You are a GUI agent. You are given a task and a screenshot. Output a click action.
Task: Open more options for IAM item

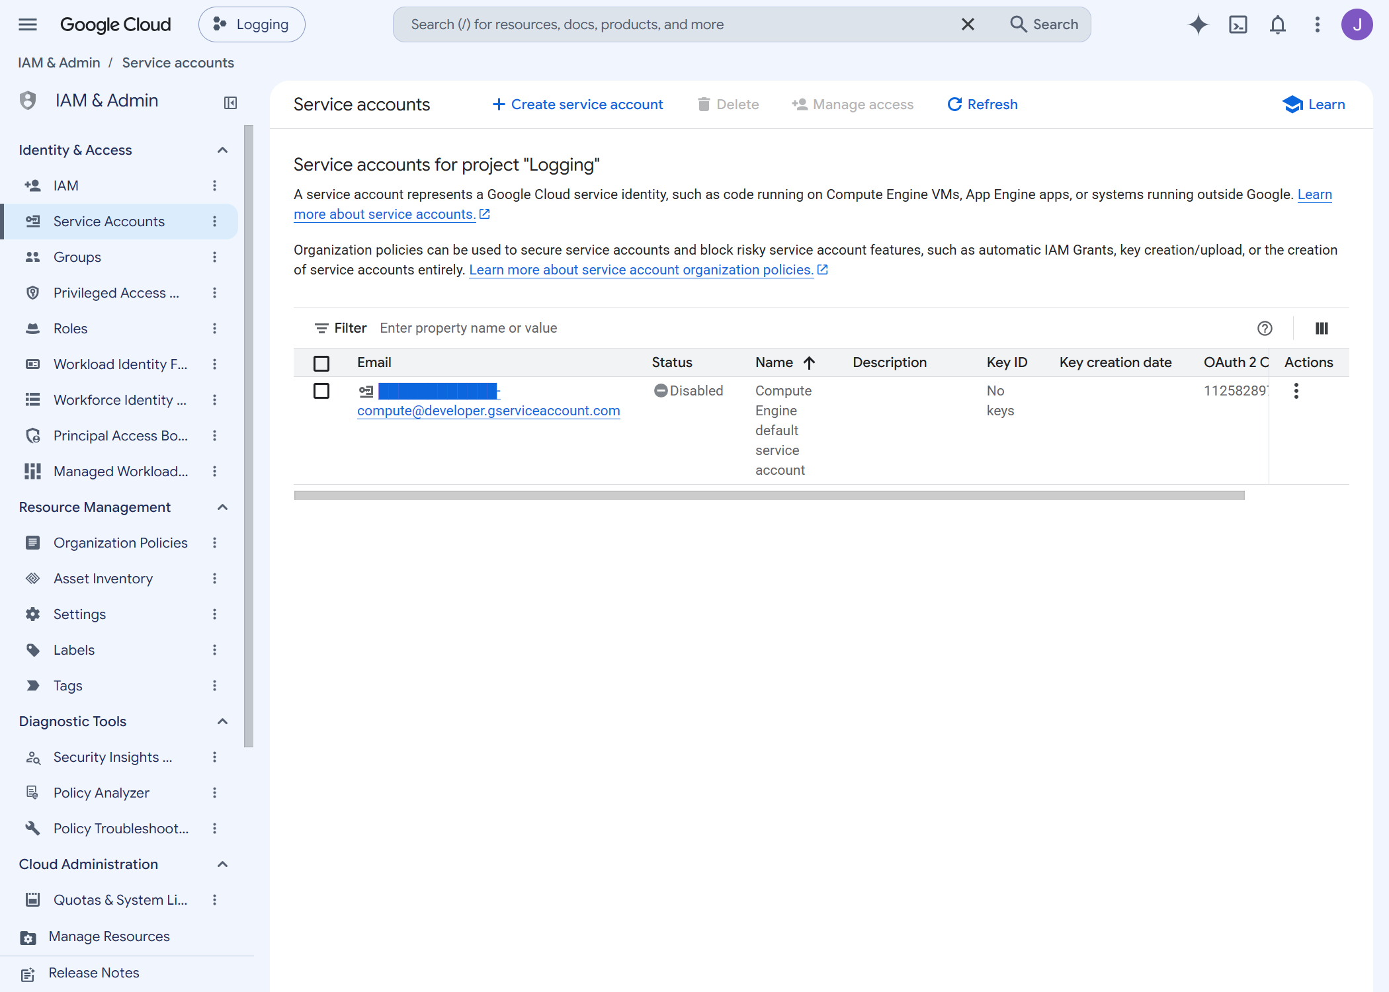click(x=214, y=186)
